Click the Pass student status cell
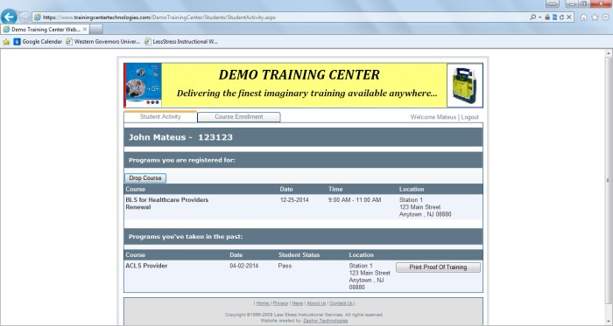Viewport: 613px width, 326px height. click(x=285, y=266)
